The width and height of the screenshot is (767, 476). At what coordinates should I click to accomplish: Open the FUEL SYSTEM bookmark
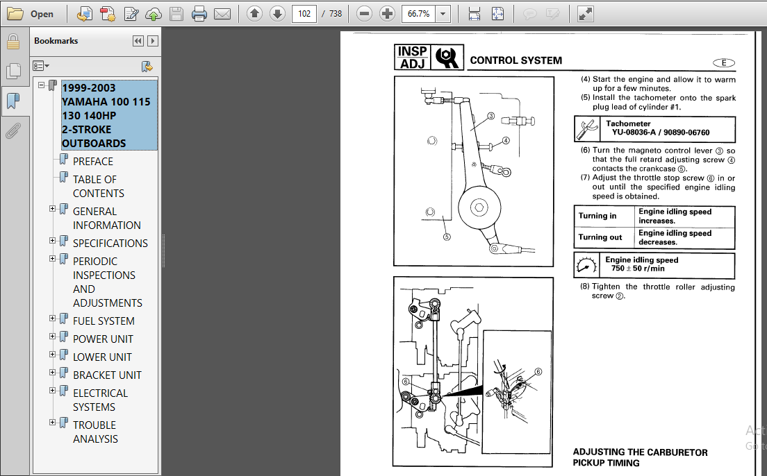tap(104, 321)
